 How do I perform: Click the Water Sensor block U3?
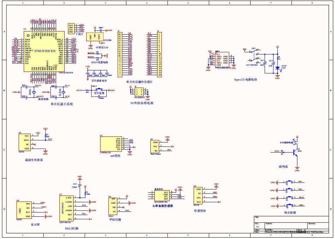(x=154, y=146)
